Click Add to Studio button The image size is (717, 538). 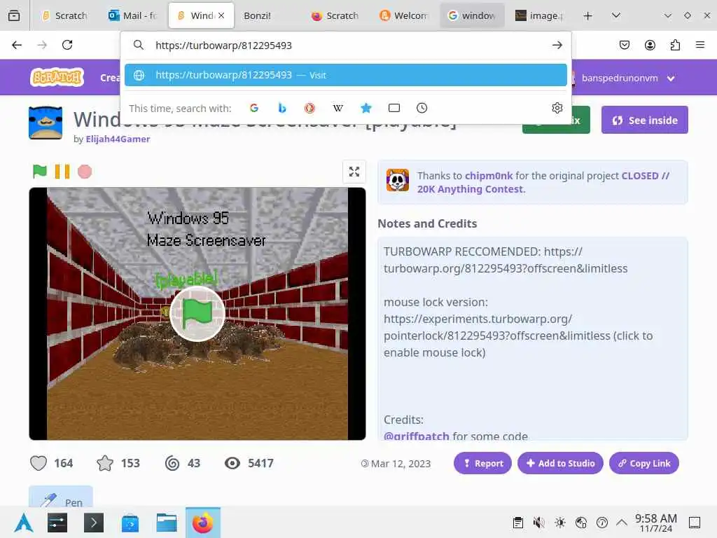pyautogui.click(x=560, y=463)
